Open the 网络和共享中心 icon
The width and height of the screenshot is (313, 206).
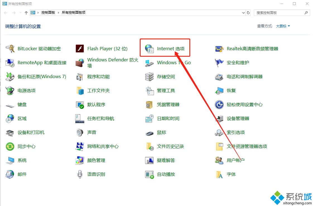click(80, 147)
